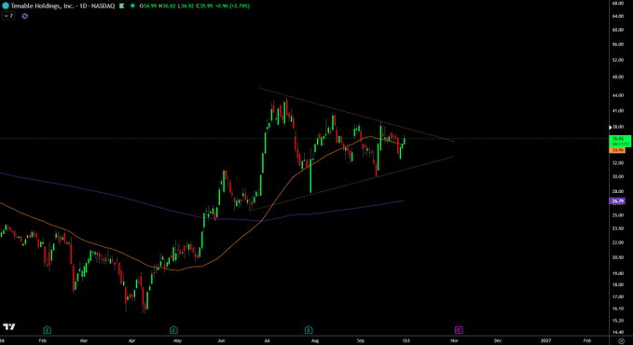Screen dimensions: 633x345
Task: Click the purple 26.79 moving average label
Action: (x=617, y=201)
